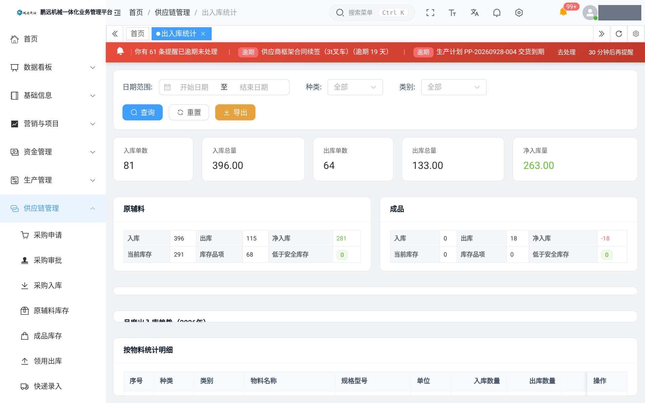Click the 净入库量 263.00 value

[539, 166]
